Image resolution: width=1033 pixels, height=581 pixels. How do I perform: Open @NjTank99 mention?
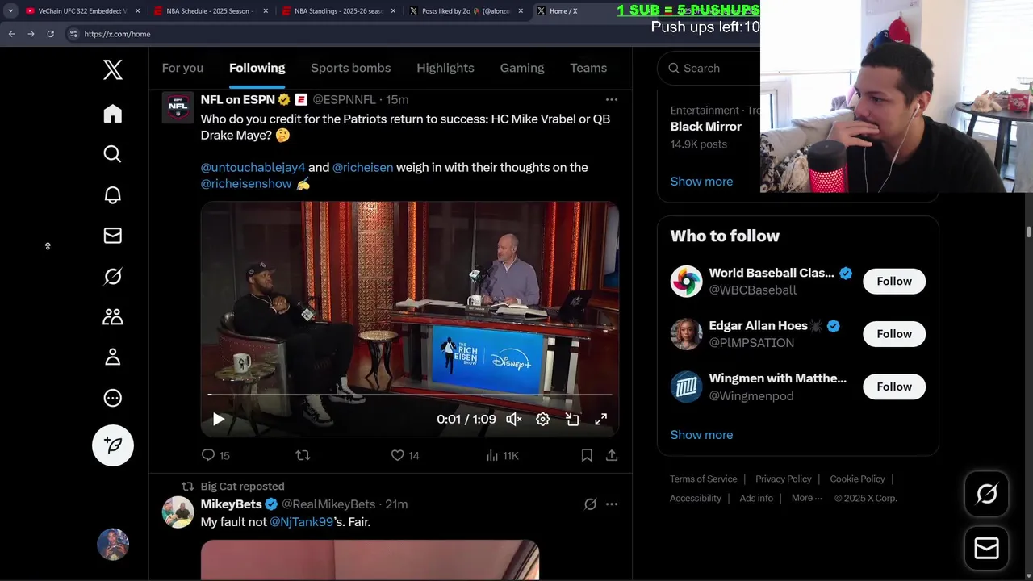[302, 522]
